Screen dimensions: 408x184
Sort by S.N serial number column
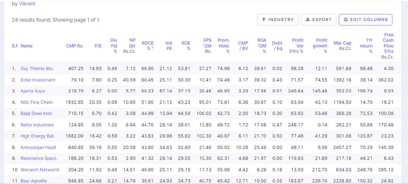(x=15, y=46)
